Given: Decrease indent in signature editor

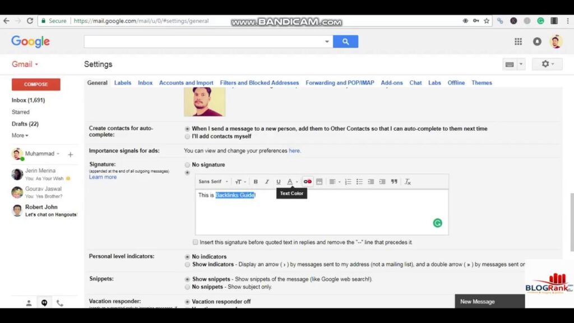Looking at the screenshot, I should point(371,182).
